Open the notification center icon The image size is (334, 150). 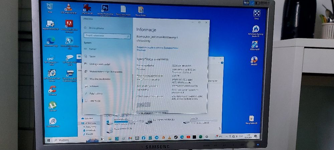coord(256,136)
